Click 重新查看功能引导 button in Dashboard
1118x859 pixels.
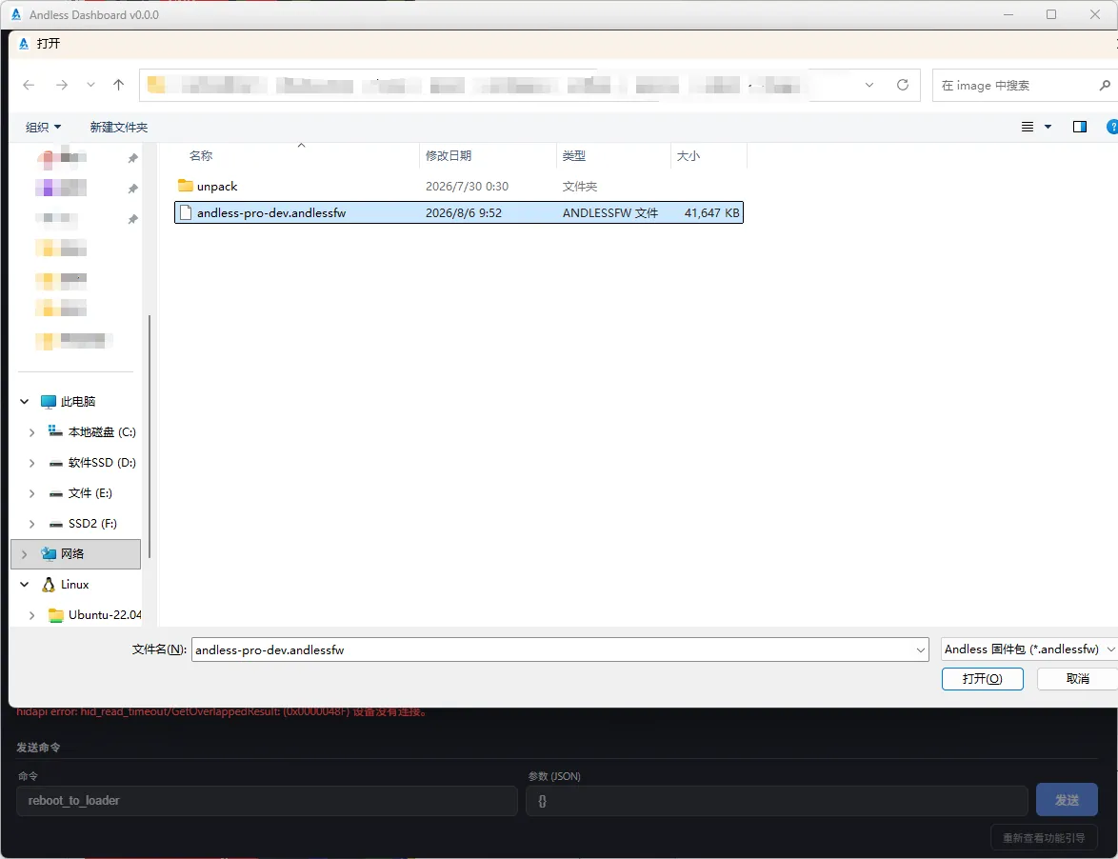(x=1044, y=838)
